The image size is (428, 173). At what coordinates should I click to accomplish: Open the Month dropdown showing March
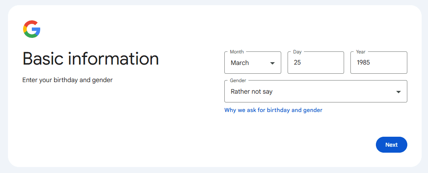pos(253,63)
